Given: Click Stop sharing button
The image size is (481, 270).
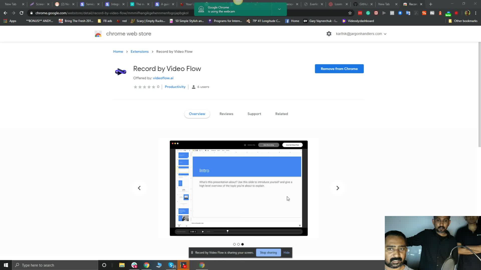Looking at the screenshot, I should click(x=268, y=252).
